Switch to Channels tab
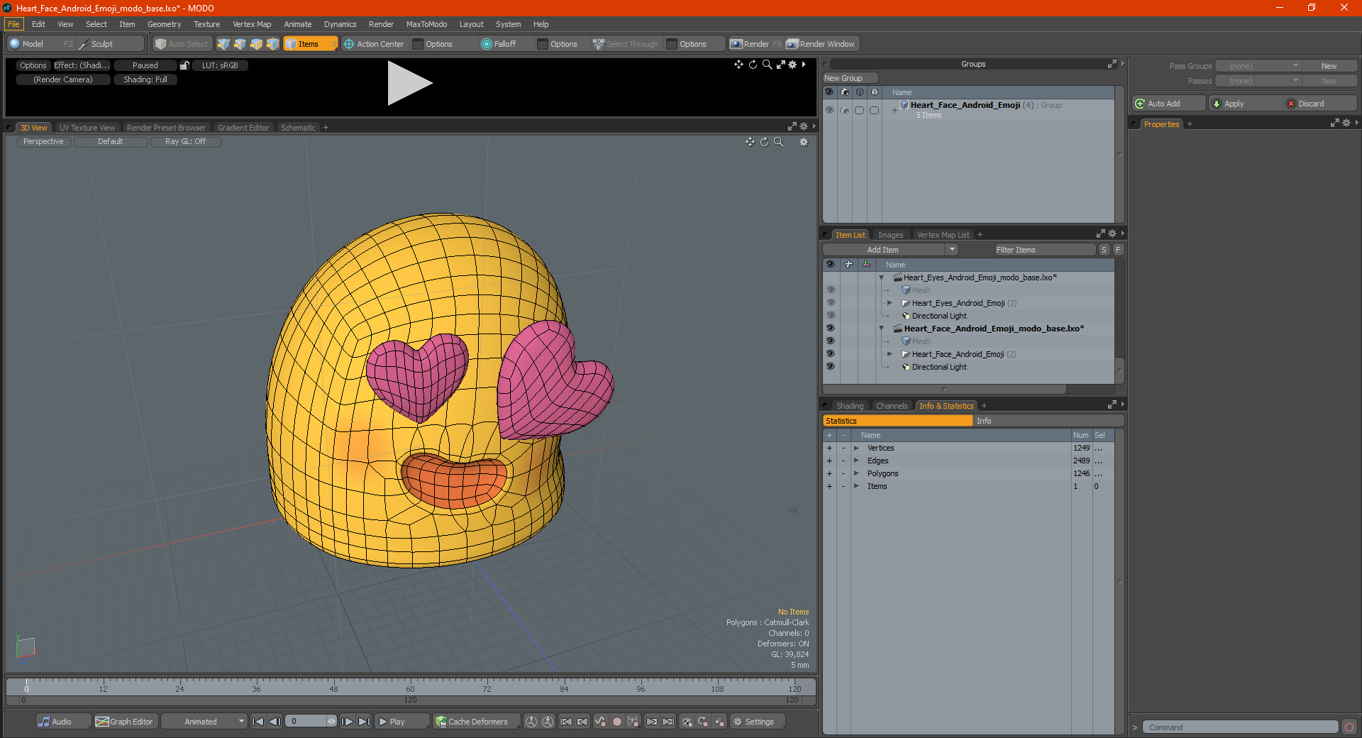This screenshot has height=738, width=1362. (x=892, y=406)
